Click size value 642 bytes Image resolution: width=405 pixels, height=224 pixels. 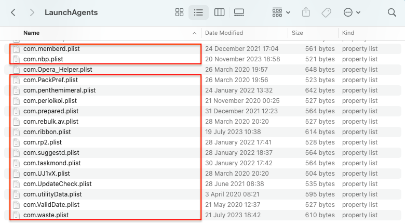coord(320,90)
